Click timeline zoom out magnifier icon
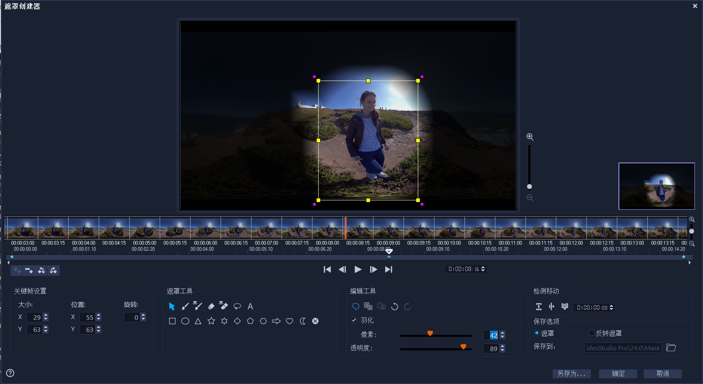 pos(692,244)
